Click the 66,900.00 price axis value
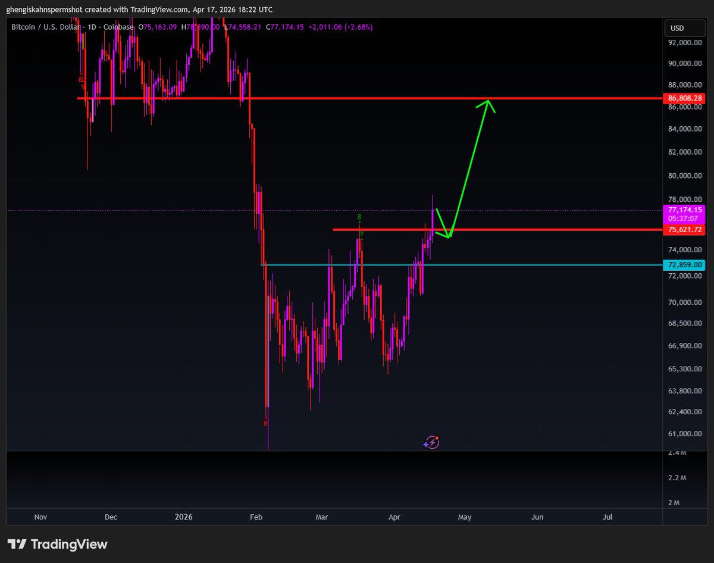 [x=685, y=346]
